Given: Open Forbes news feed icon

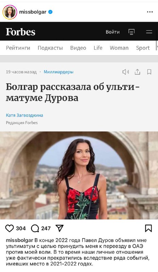Looking at the screenshot, I should [x=131, y=32].
